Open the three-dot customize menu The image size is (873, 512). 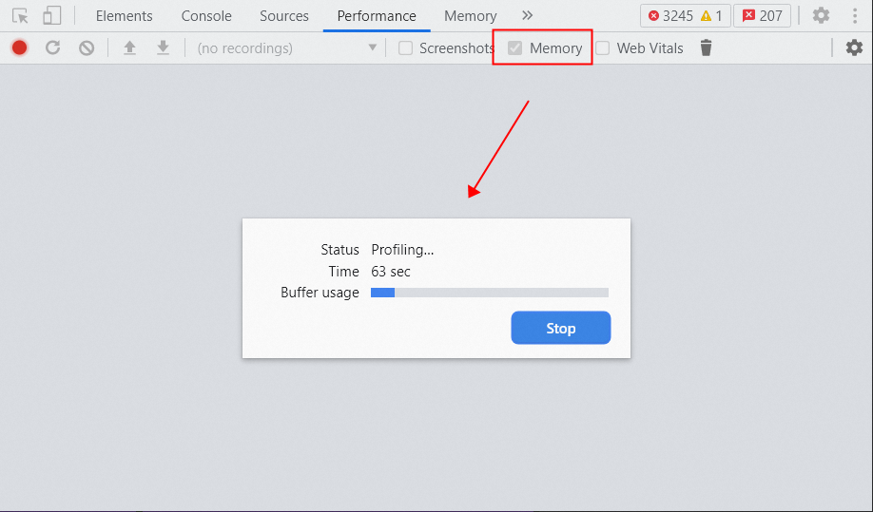(x=855, y=15)
